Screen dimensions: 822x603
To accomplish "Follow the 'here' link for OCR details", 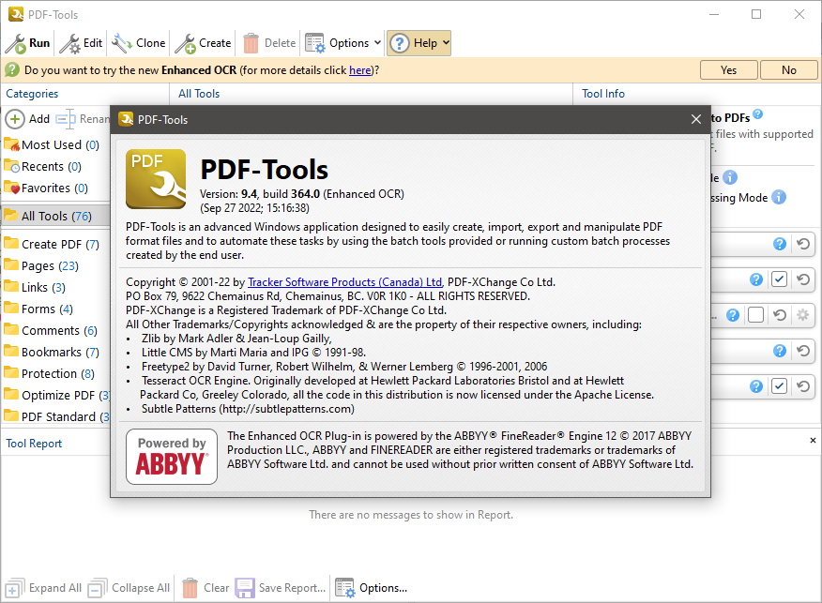I will [x=360, y=70].
